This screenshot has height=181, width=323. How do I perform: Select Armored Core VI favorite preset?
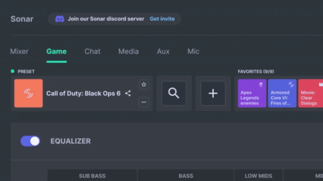coord(282,93)
